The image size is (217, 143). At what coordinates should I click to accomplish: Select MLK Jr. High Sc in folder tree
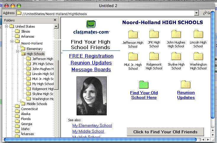43,79
